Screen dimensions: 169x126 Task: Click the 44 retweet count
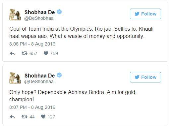pos(32,117)
